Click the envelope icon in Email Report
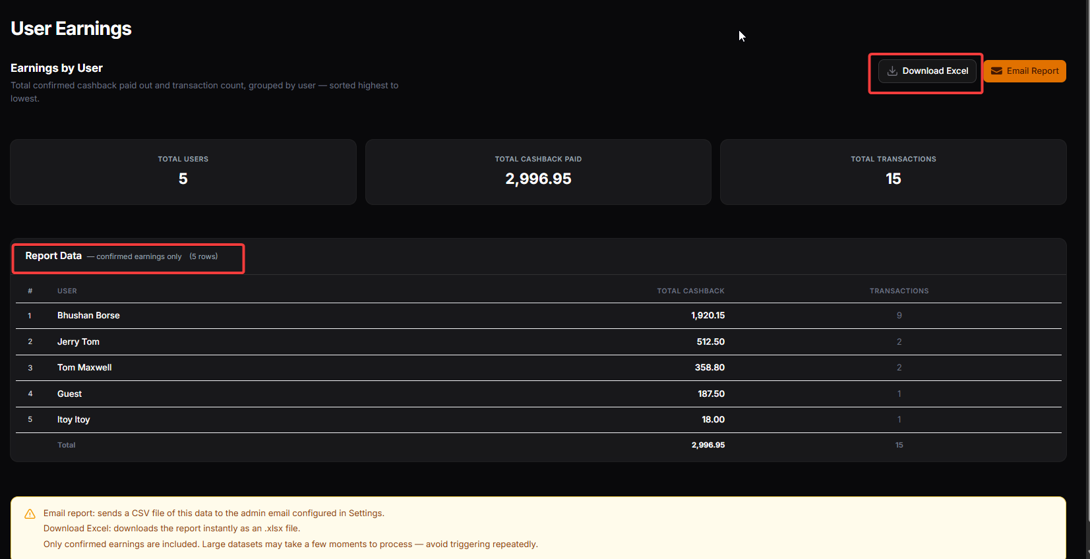Screen dimensions: 1090x559 (x=996, y=71)
